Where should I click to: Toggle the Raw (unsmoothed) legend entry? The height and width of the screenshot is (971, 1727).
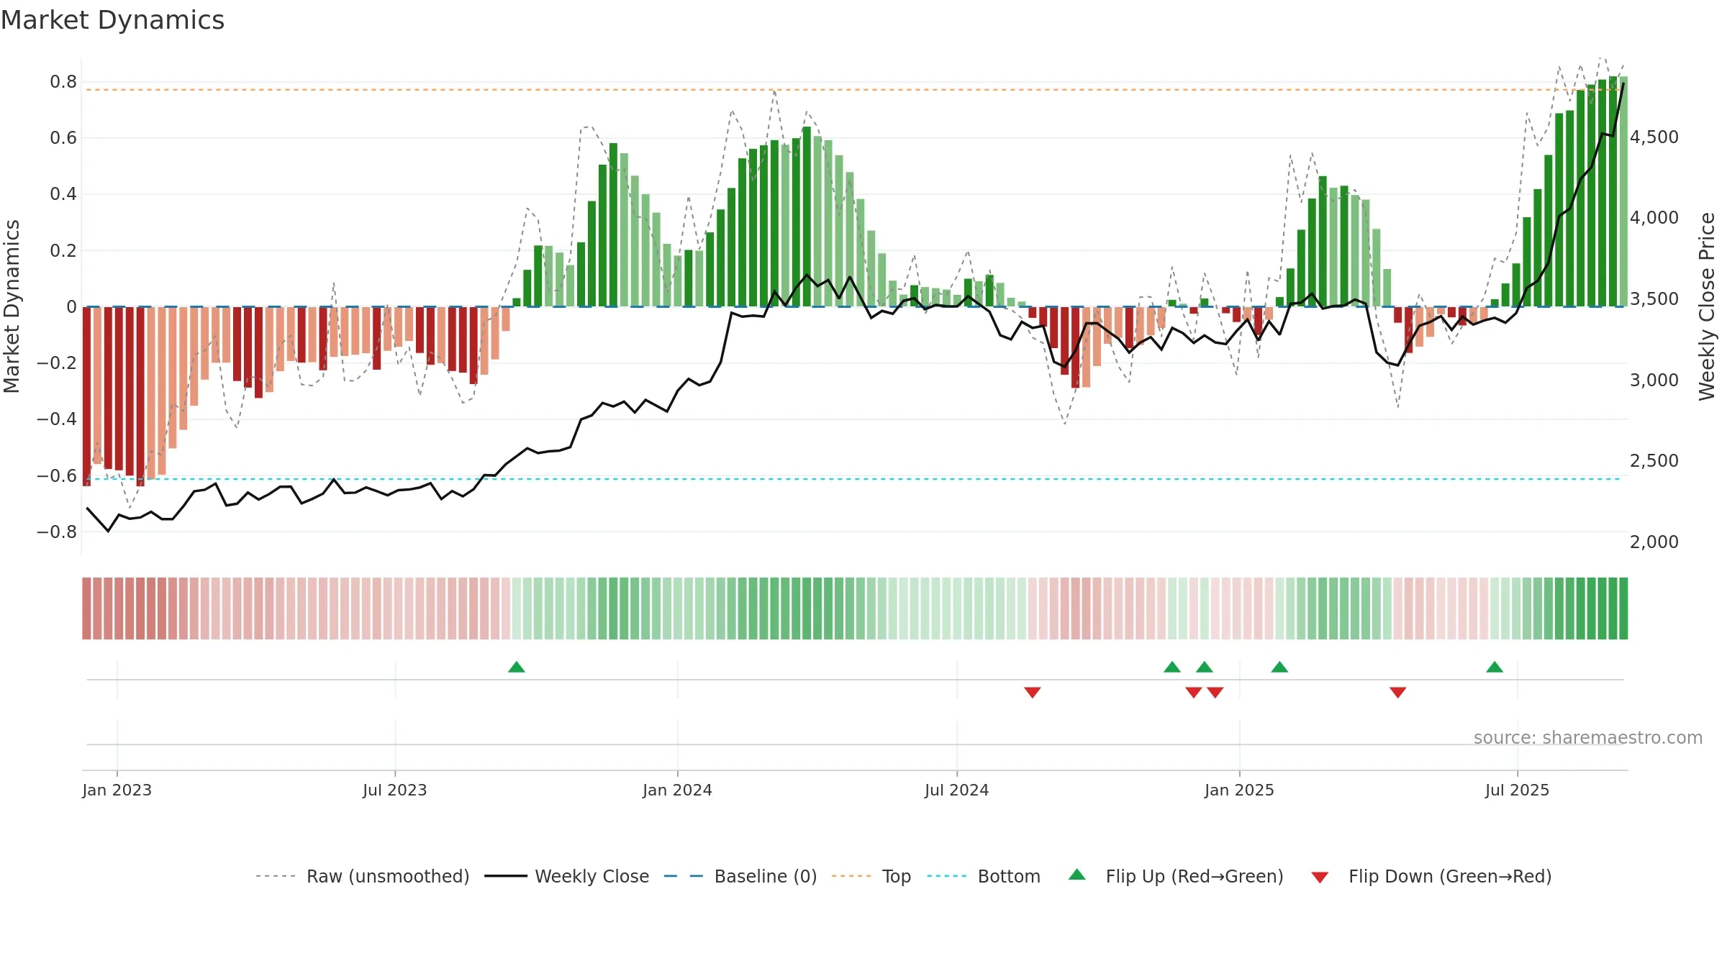pyautogui.click(x=363, y=876)
